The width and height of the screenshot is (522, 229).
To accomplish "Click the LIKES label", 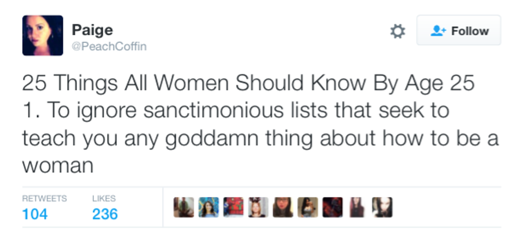I will (x=103, y=198).
